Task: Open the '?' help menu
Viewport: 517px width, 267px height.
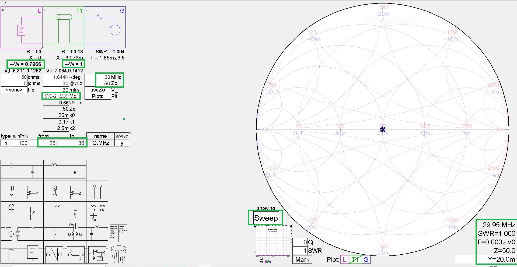Action: click(x=5, y=3)
